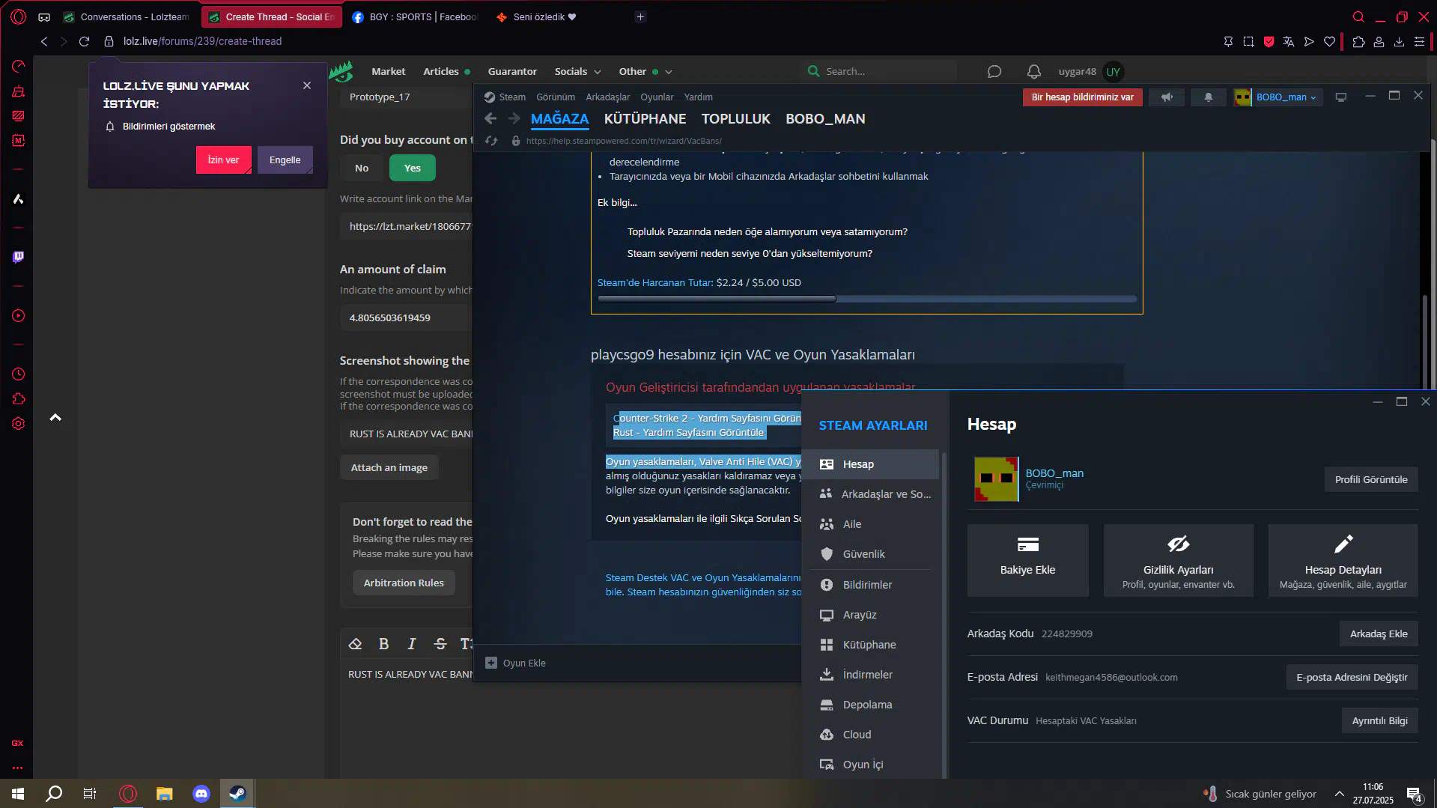Block notifications with Engelle button
1437x808 pixels.
[x=285, y=160]
